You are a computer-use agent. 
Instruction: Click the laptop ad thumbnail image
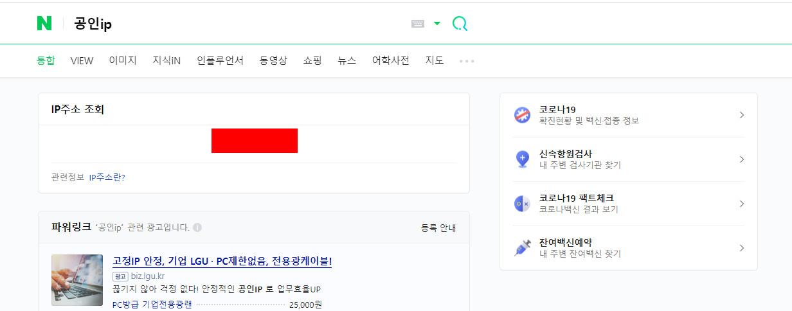pos(77,280)
